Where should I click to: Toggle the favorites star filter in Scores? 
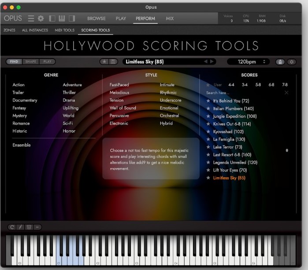(208, 85)
